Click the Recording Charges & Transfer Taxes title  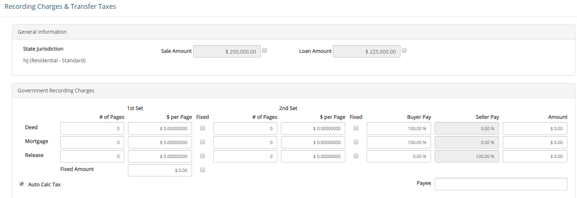(60, 7)
